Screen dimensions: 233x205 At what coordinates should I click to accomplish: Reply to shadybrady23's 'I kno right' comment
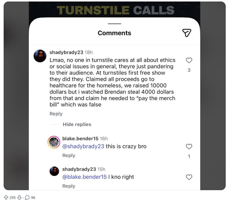click(x=69, y=186)
